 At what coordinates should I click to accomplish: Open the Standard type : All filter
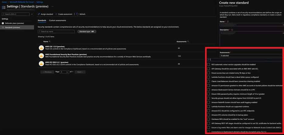pos(86,31)
